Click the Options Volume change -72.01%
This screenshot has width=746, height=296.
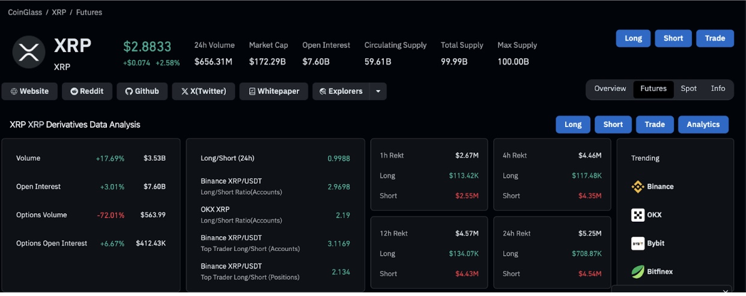pyautogui.click(x=111, y=215)
